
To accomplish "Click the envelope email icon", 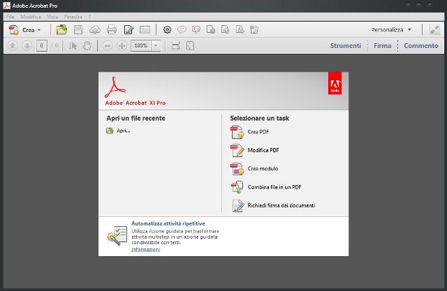I will [145, 29].
